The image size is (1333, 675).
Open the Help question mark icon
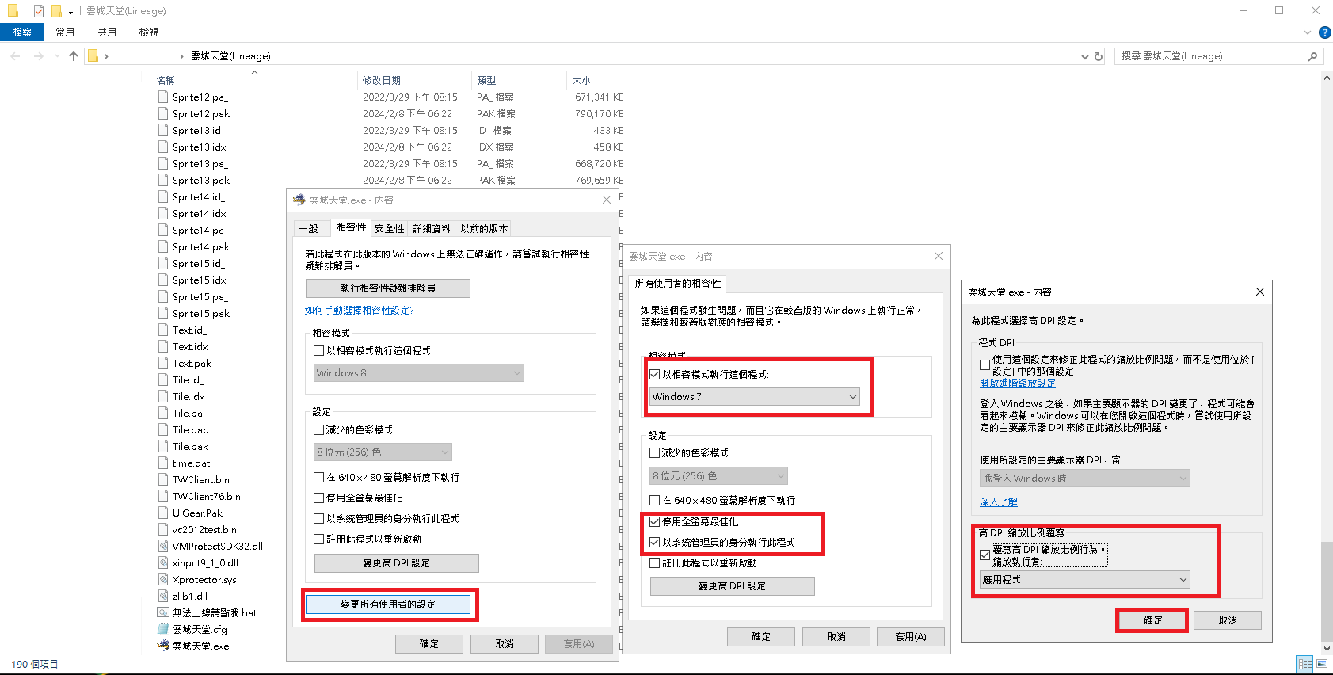point(1324,32)
